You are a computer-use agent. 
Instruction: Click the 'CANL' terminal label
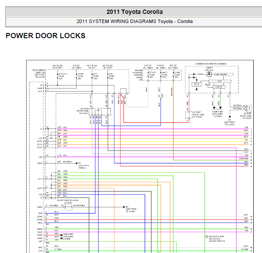click(40, 238)
